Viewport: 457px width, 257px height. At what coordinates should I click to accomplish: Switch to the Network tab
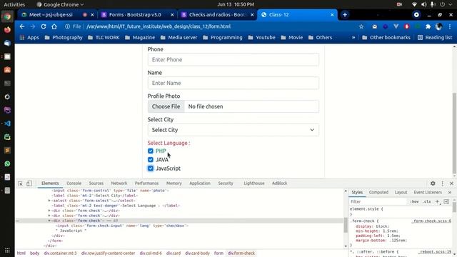pos(119,183)
